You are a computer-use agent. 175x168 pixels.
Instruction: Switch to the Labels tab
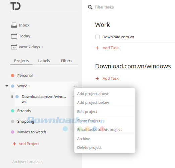(44, 61)
